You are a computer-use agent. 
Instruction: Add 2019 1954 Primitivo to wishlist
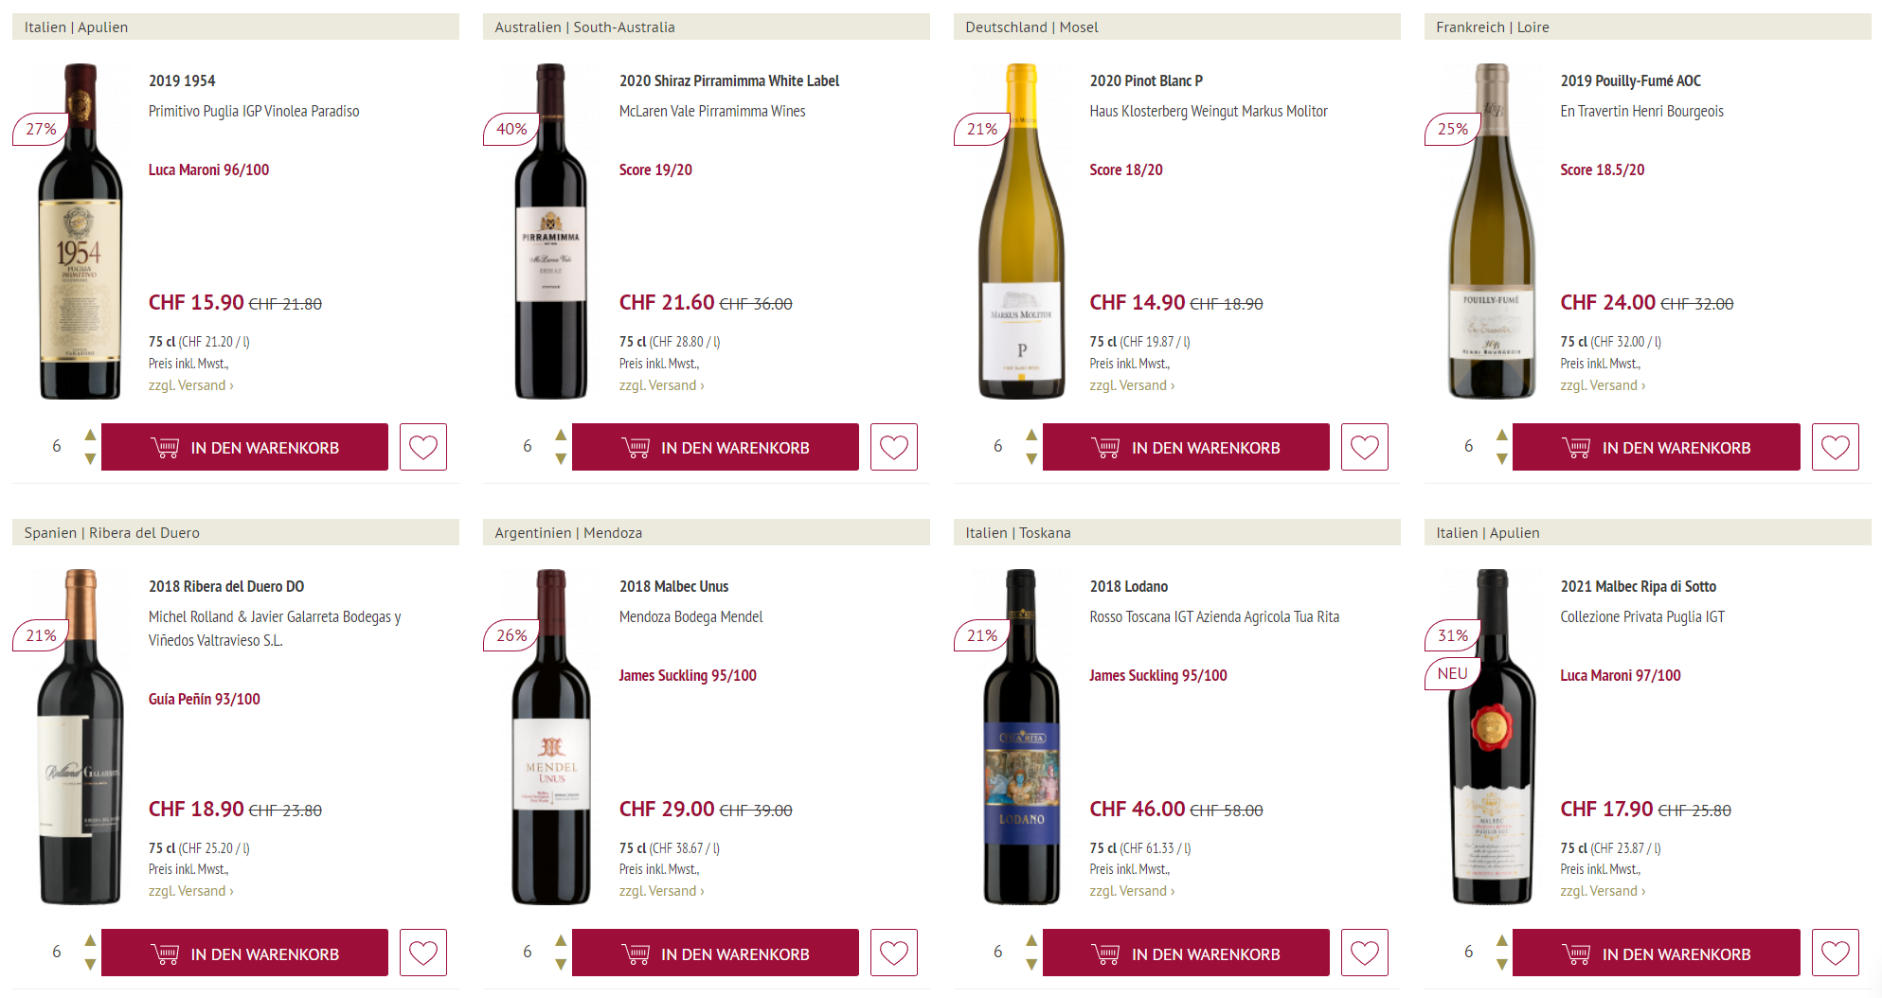422,447
